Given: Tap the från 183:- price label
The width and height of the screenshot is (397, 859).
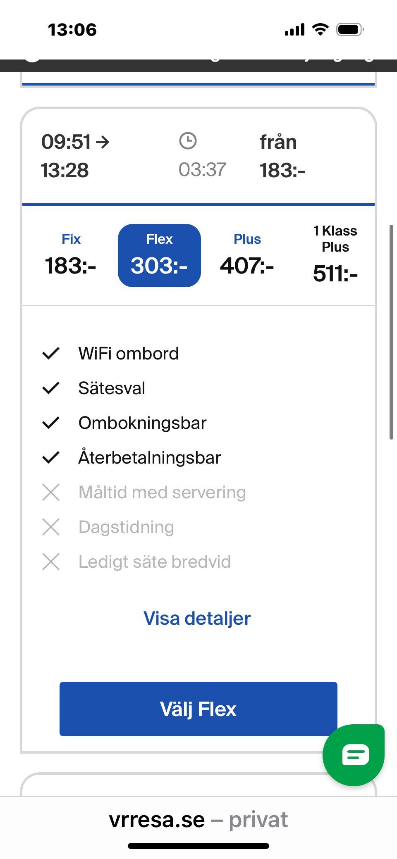Looking at the screenshot, I should [282, 156].
